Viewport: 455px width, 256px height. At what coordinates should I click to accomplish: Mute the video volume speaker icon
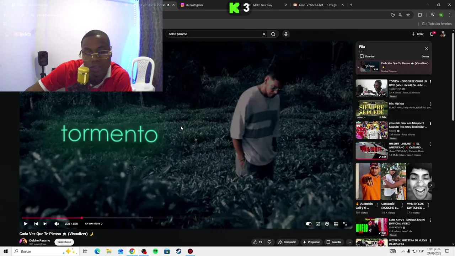(57, 224)
